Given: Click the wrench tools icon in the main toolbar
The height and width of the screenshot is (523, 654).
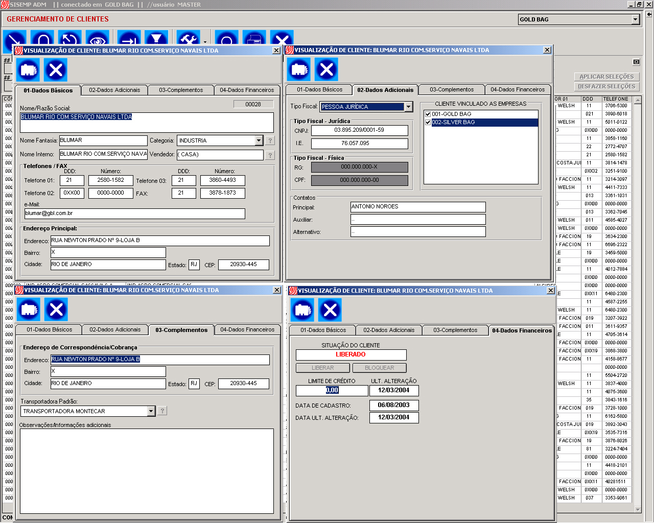Looking at the screenshot, I should point(188,39).
